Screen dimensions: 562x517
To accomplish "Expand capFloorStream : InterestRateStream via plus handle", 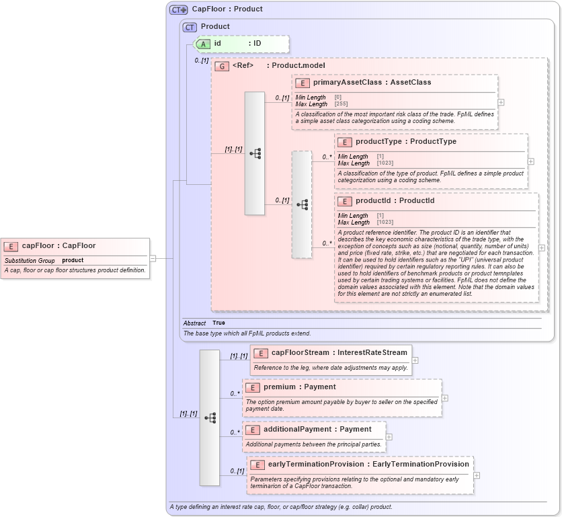I will point(415,361).
